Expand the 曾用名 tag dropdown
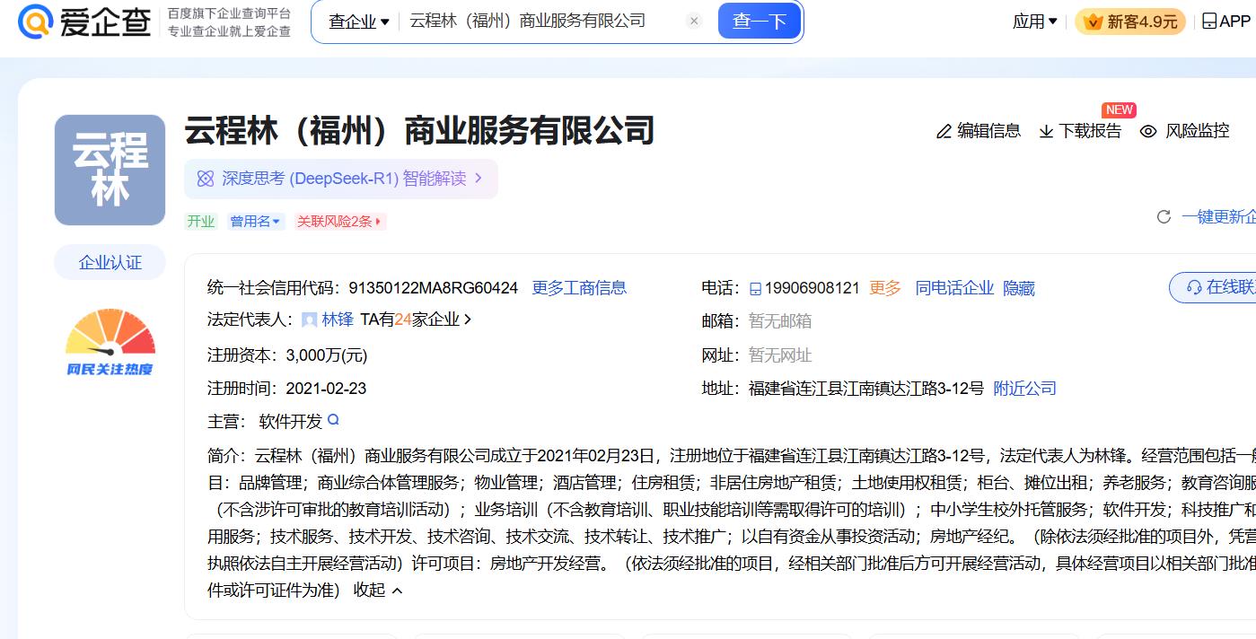This screenshot has width=1256, height=639. [x=256, y=221]
